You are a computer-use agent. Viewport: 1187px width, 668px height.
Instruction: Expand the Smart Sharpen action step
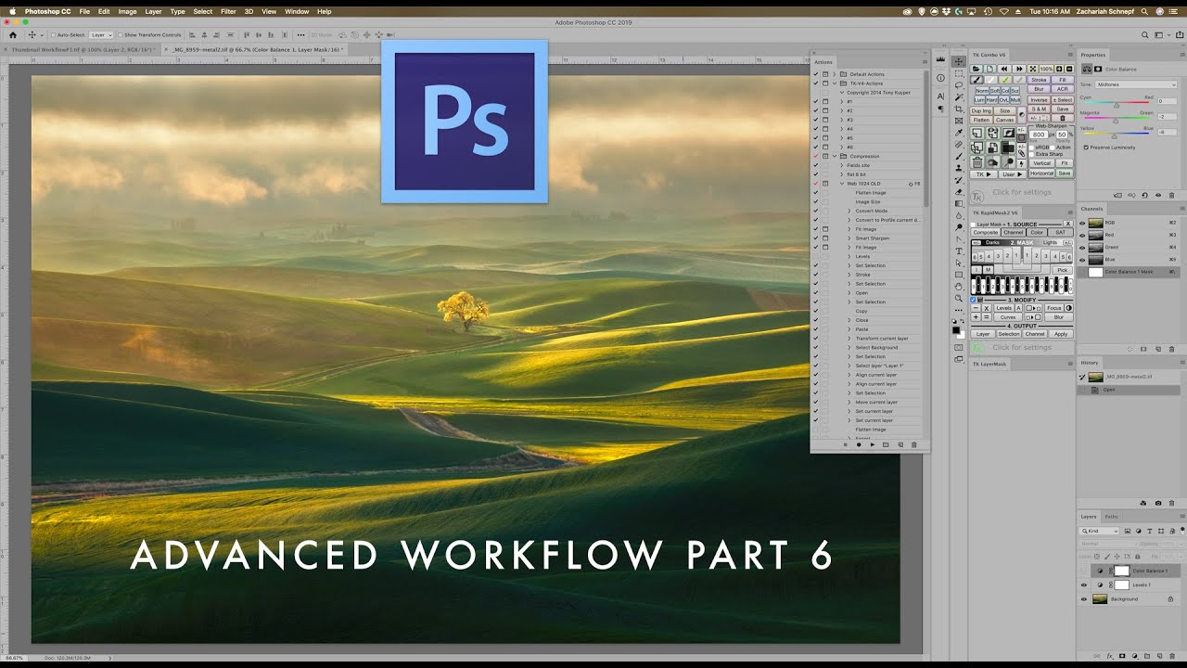coord(849,238)
